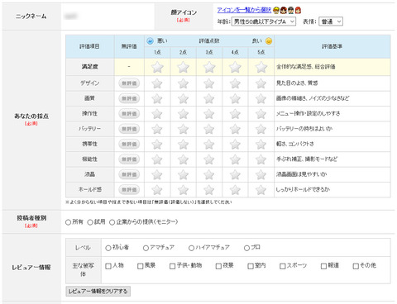Click the yellow-hat face icon thumbnail
Screen dimensions: 397x304
[276, 11]
